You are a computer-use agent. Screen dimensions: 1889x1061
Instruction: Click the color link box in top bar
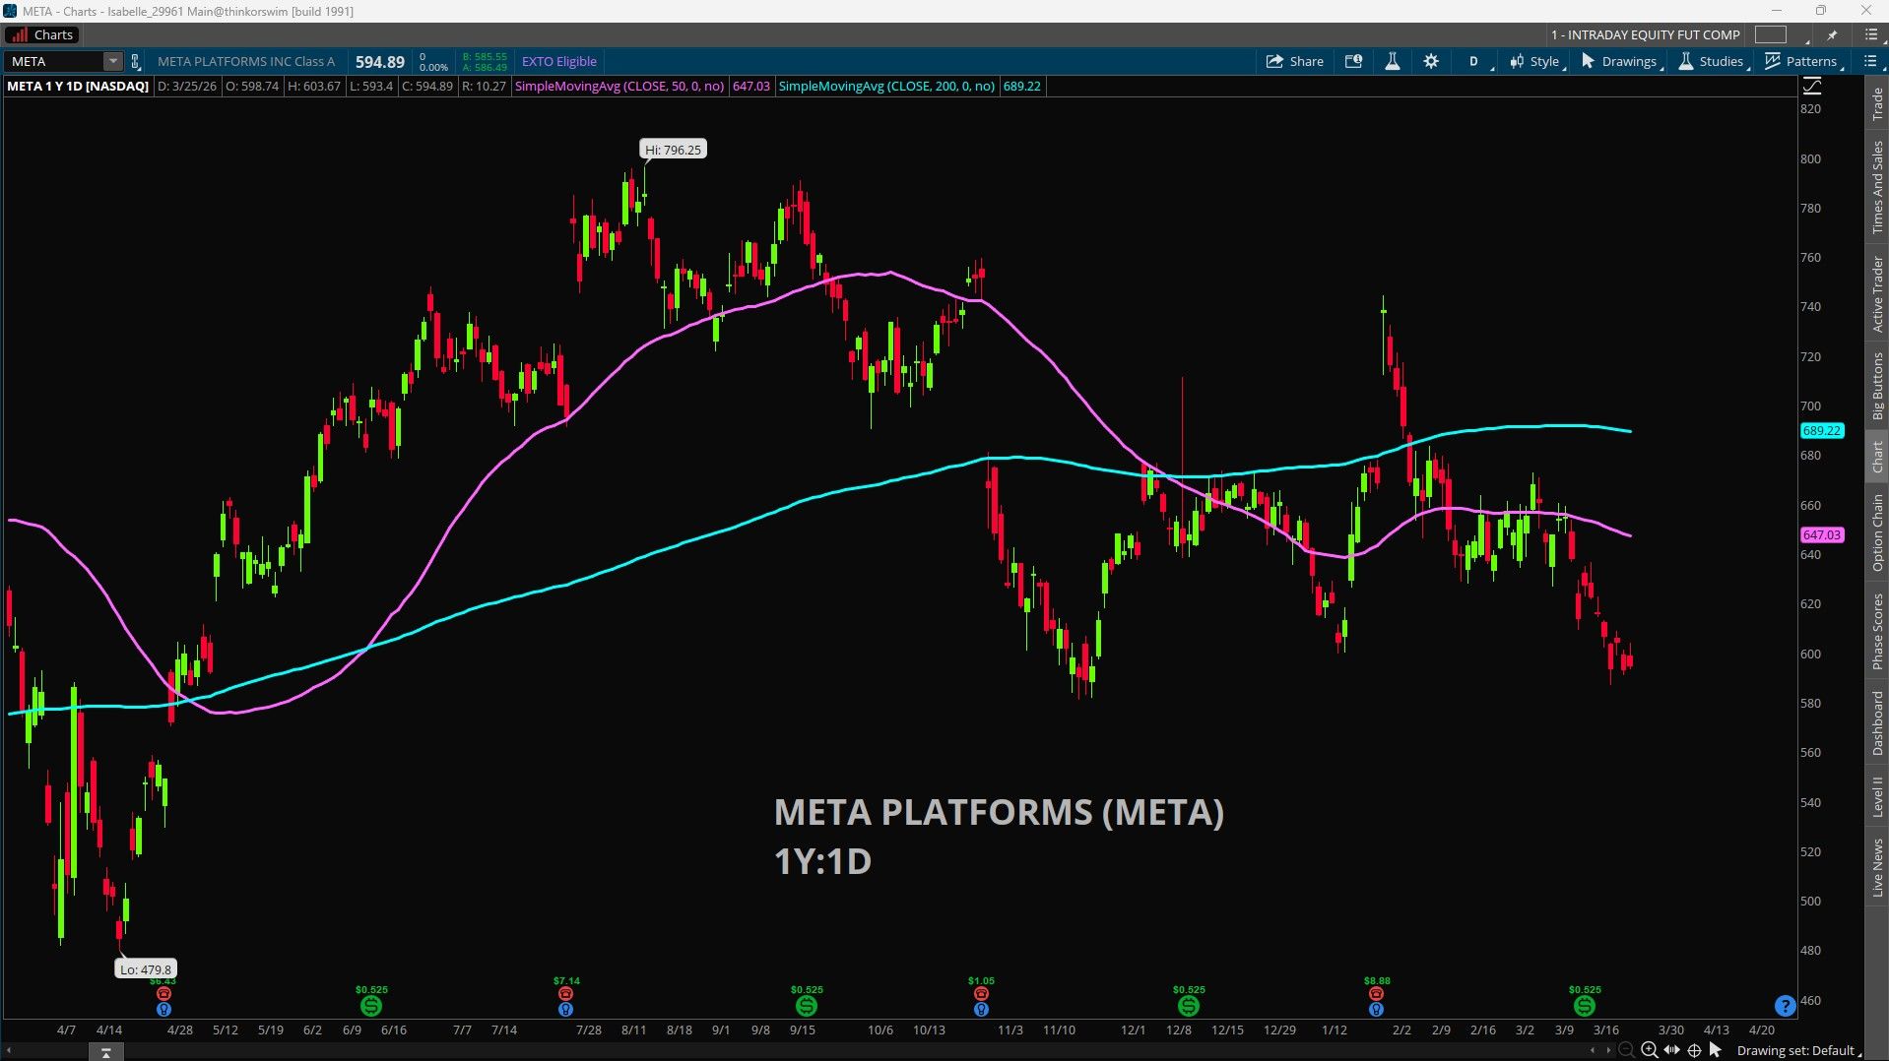click(x=1770, y=34)
